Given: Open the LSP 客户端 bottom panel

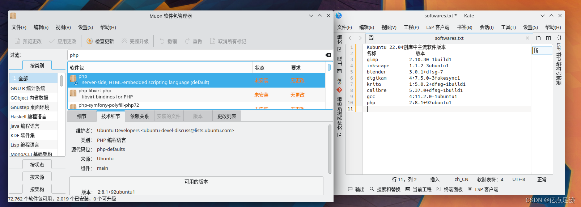Looking at the screenshot, I should point(483,189).
